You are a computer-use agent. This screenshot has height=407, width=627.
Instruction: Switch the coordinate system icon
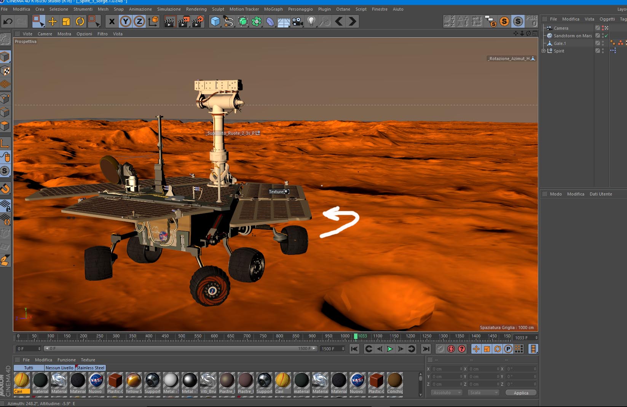[153, 21]
